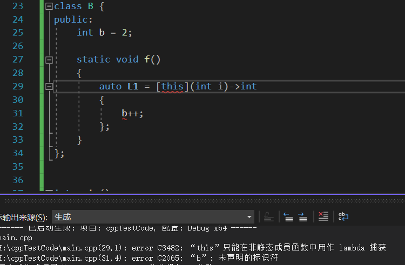Click the find message in code icon
Screen dimensions: 405x265
tap(268, 217)
